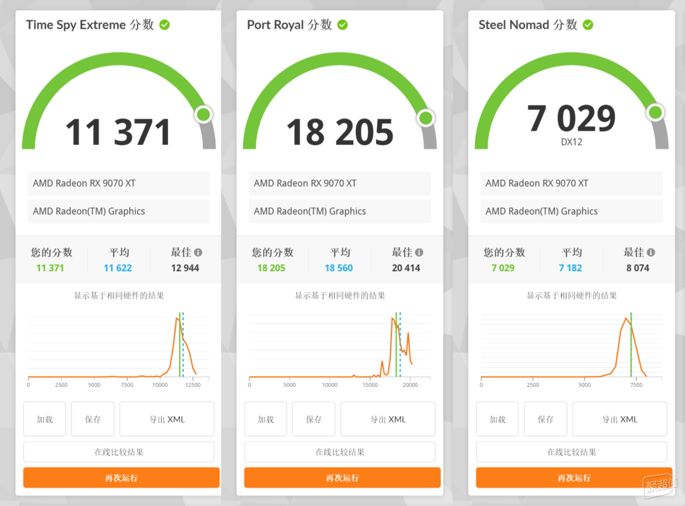
Task: Click the Port Royal green validation checkmark
Action: point(342,25)
